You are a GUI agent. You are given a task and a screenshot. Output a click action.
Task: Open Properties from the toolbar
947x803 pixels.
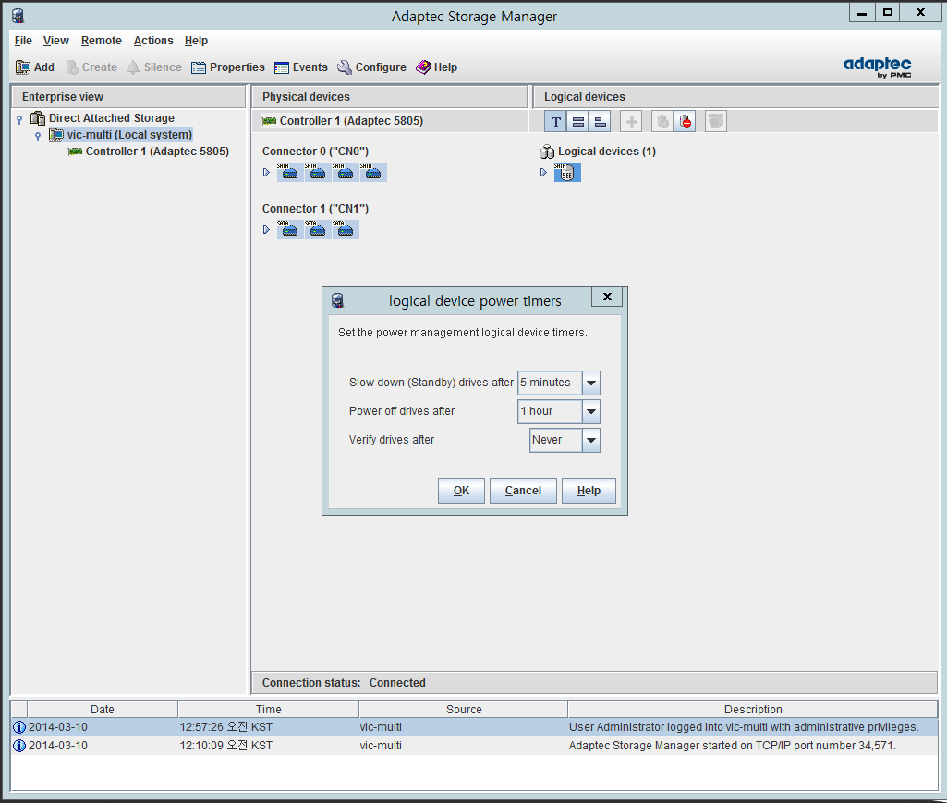[227, 67]
